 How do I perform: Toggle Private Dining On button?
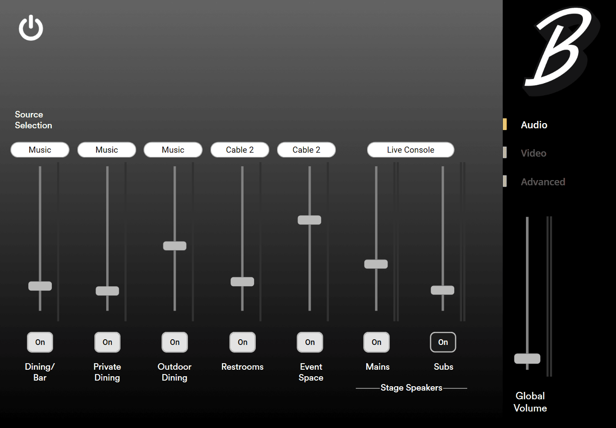(x=107, y=342)
